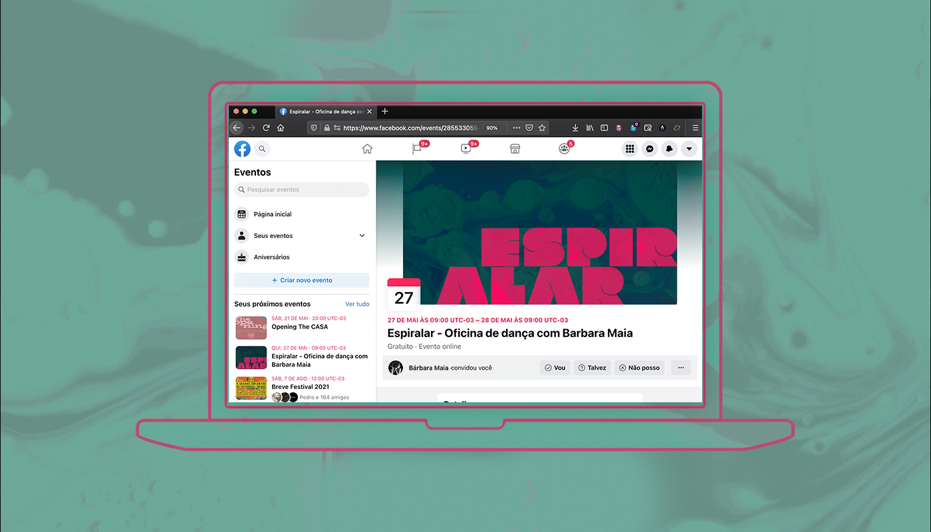Image resolution: width=931 pixels, height=532 pixels.
Task: Go to the Facebook Home tab
Action: (367, 149)
